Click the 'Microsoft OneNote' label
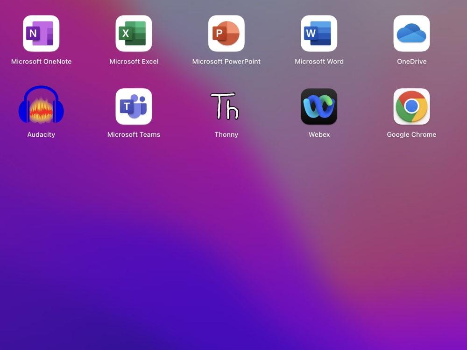The width and height of the screenshot is (467, 350). coord(42,62)
